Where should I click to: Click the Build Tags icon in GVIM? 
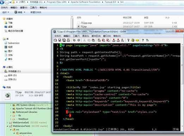click(x=133, y=40)
